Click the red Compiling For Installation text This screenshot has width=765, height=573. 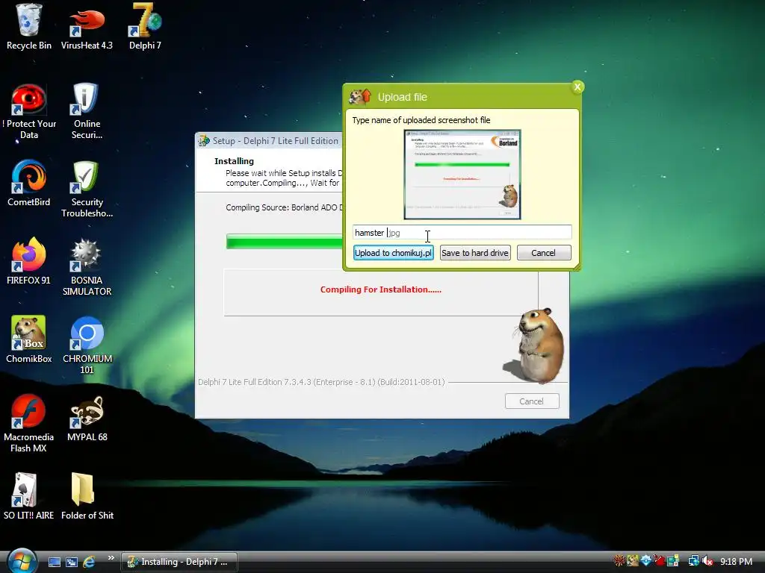coord(380,289)
